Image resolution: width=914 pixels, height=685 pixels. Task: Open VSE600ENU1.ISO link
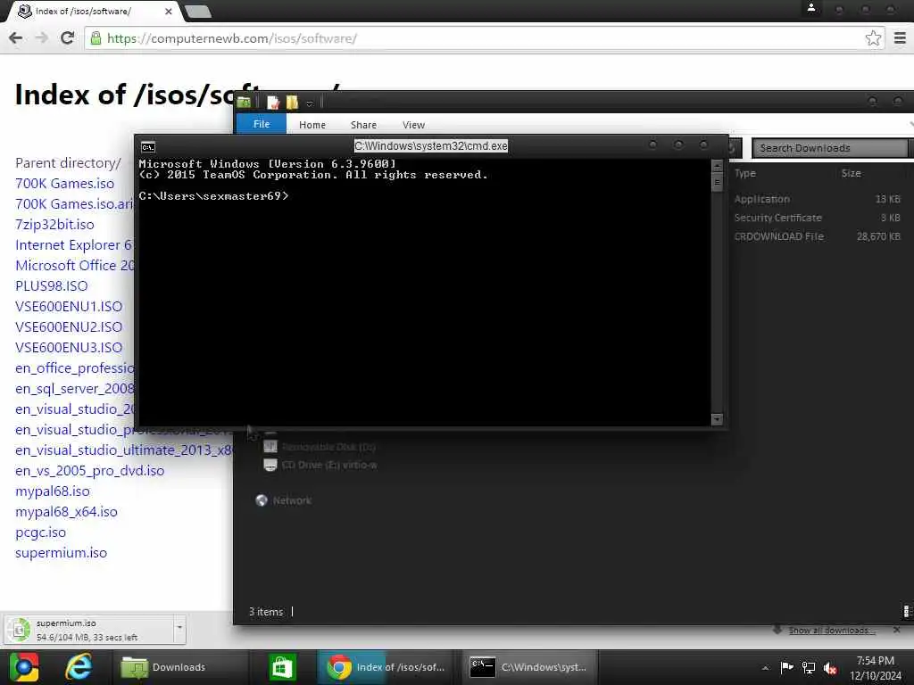[69, 307]
